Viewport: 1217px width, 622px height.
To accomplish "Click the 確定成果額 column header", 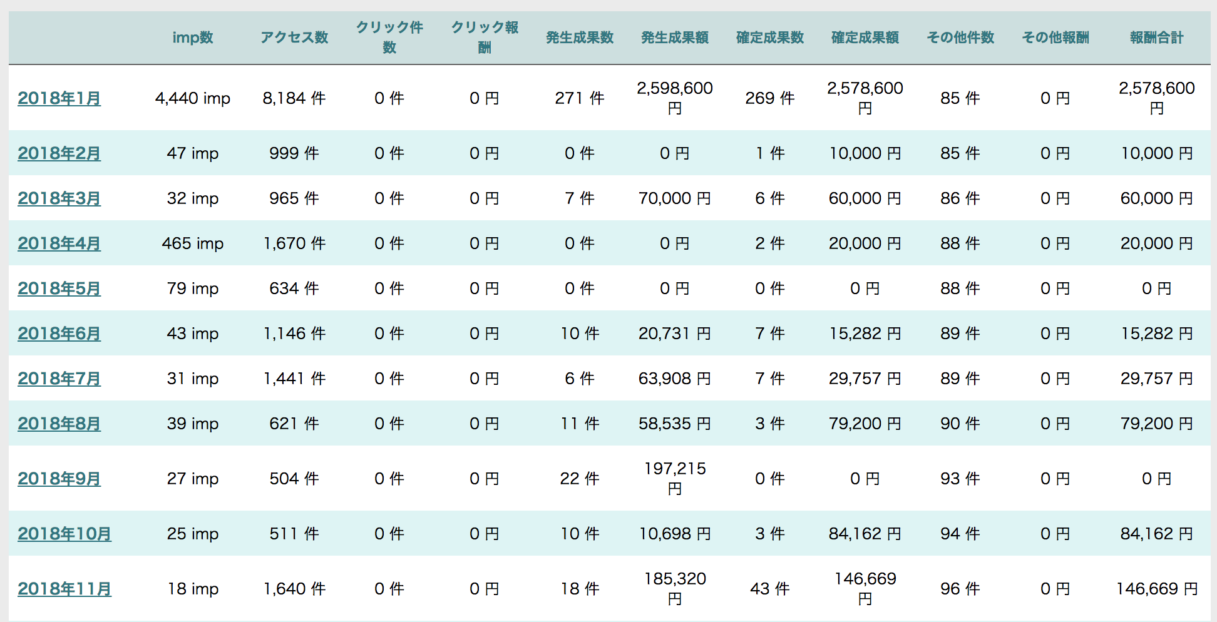I will (x=865, y=38).
